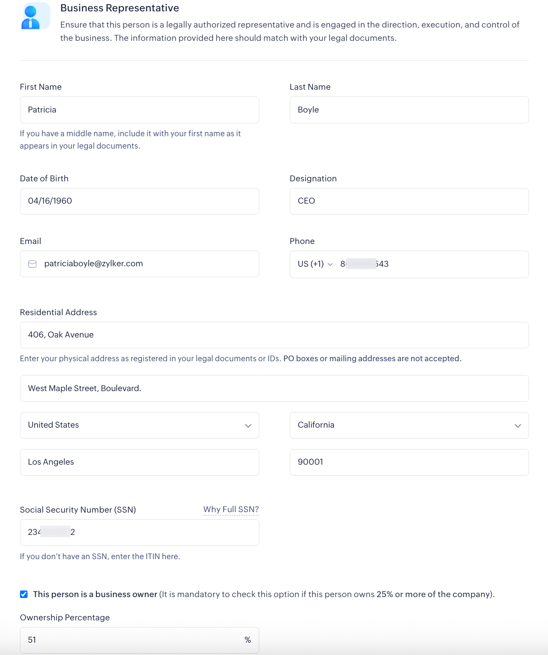Click the business representative avatar icon
Image resolution: width=548 pixels, height=655 pixels.
coord(35,16)
